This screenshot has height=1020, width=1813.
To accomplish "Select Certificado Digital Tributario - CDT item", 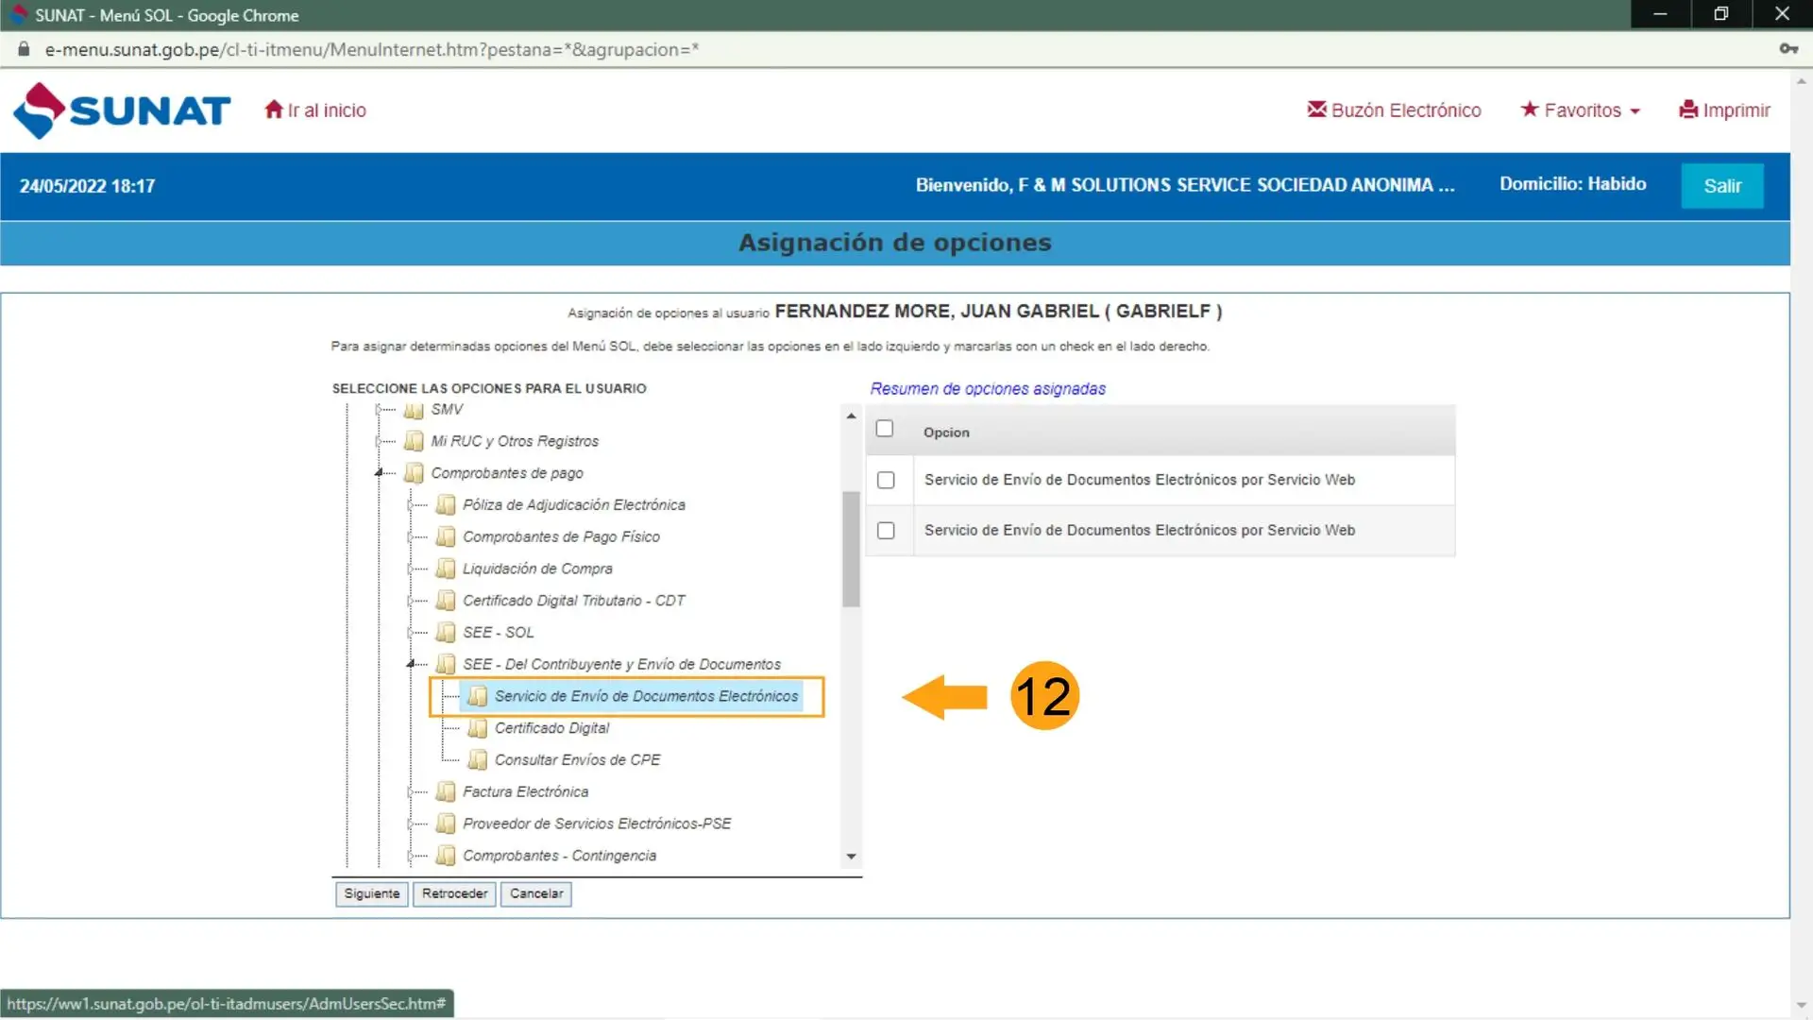I will (x=573, y=601).
